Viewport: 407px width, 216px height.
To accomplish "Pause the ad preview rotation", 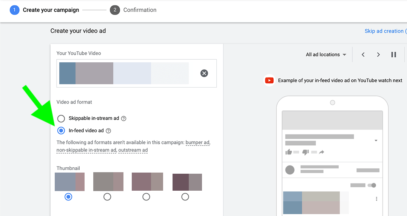I will (394, 54).
